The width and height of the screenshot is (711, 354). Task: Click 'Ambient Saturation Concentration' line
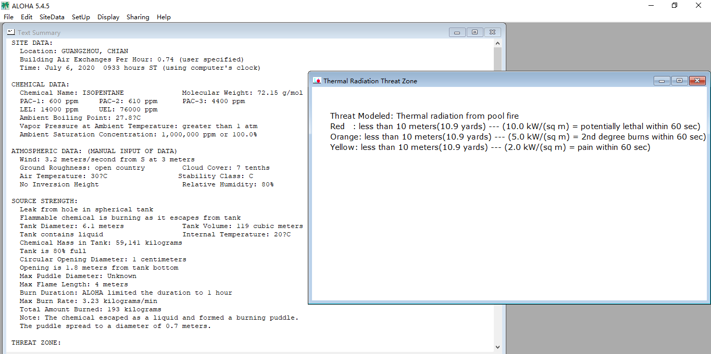(139, 134)
